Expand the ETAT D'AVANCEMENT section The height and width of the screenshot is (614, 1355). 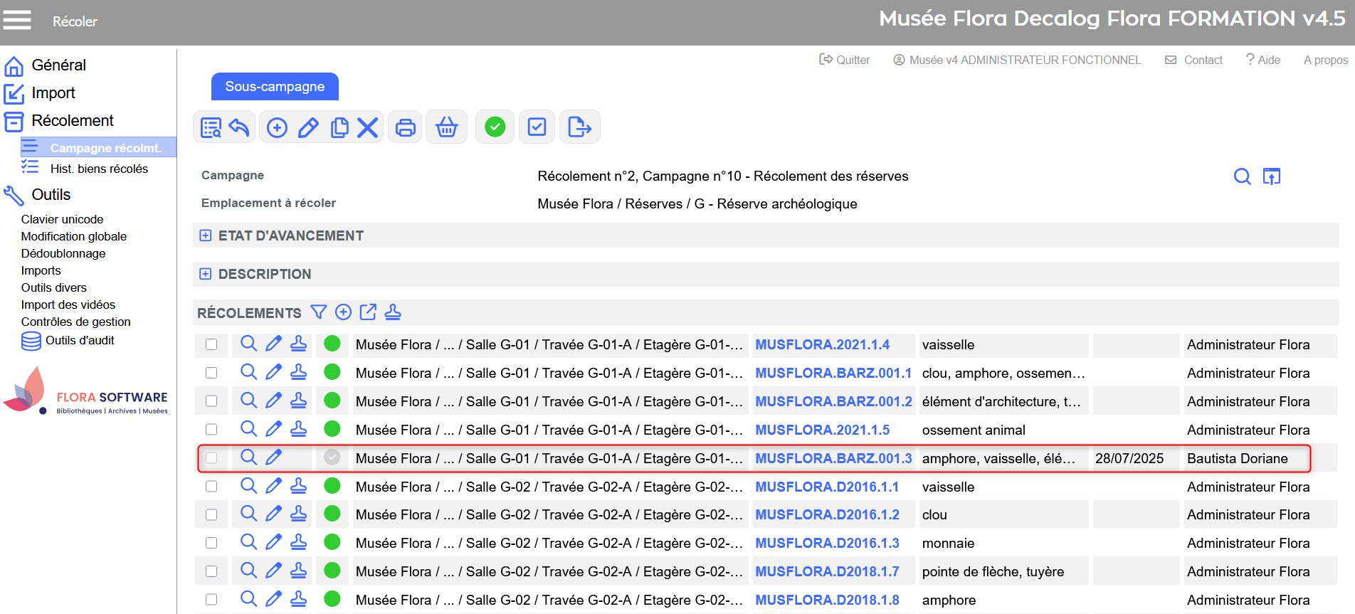tap(206, 235)
